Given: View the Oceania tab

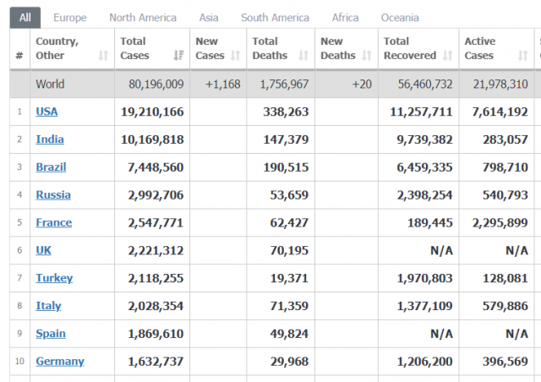Looking at the screenshot, I should tap(400, 18).
